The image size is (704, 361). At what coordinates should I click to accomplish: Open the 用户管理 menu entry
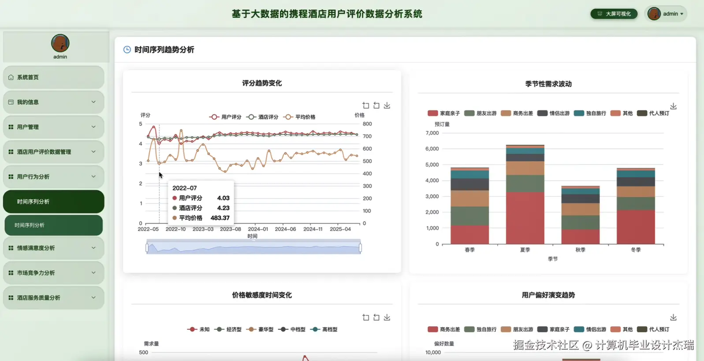coord(54,127)
